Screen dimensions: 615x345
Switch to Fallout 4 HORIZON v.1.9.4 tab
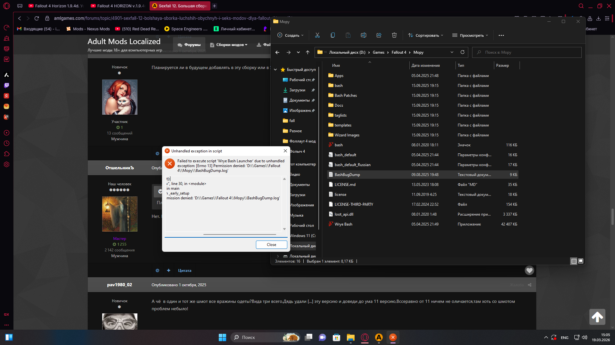[117, 6]
